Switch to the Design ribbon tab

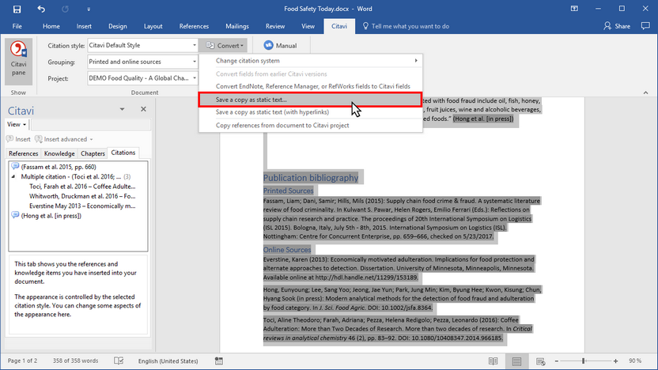pyautogui.click(x=118, y=26)
